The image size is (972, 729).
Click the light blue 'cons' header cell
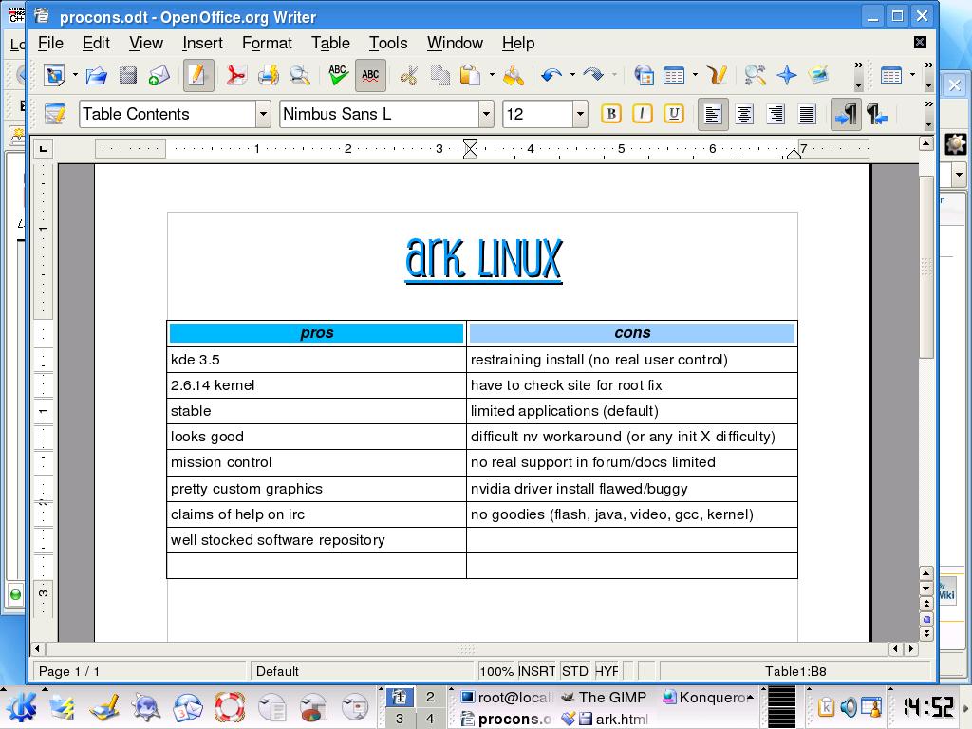tap(631, 333)
